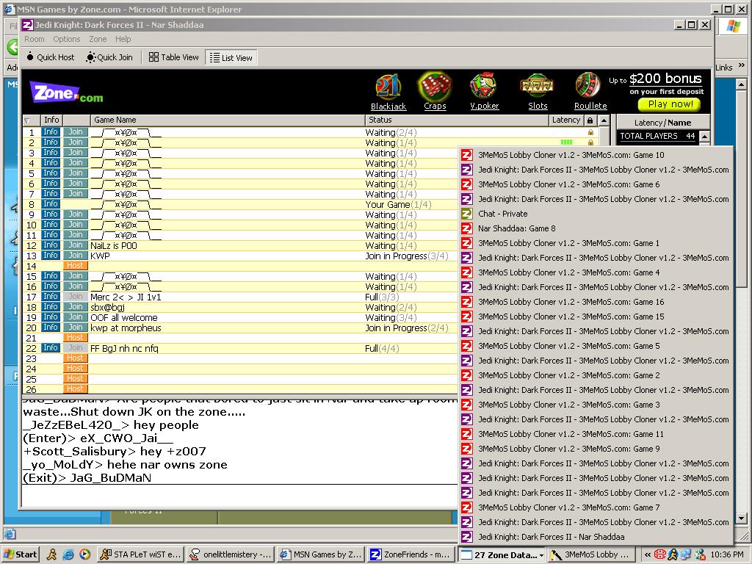
Task: Open the Zone menu
Action: tap(98, 40)
